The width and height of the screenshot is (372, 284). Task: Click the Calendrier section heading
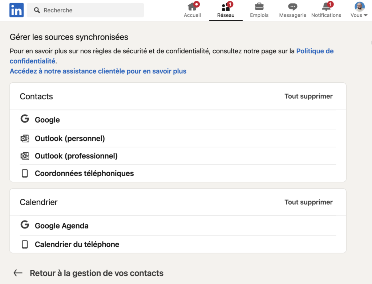(39, 202)
